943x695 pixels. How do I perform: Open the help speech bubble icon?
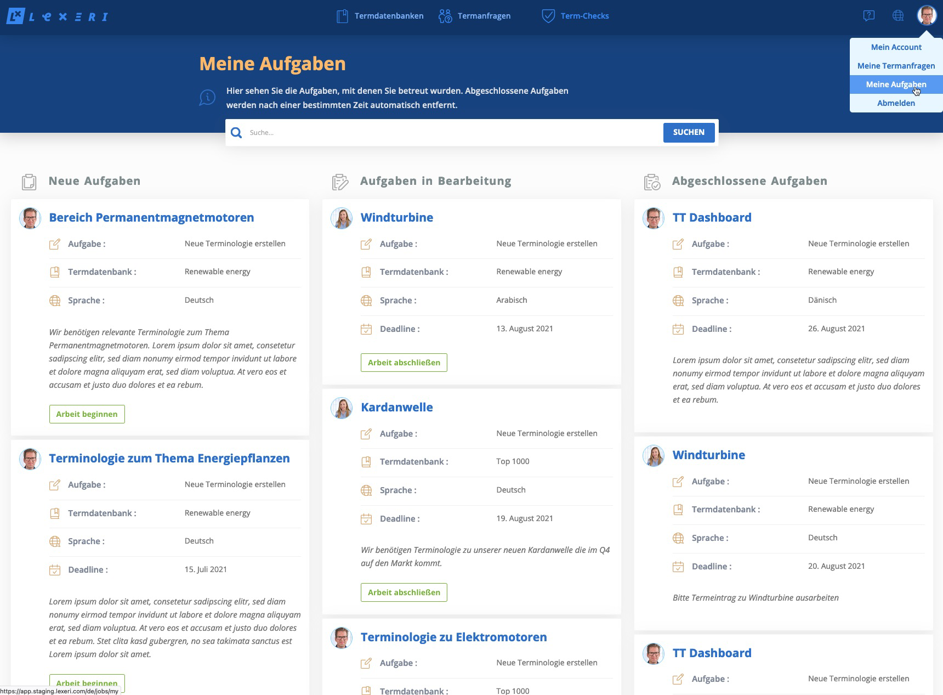[868, 16]
